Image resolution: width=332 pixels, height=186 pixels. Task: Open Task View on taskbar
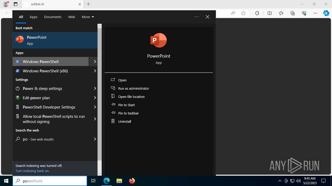(93, 181)
